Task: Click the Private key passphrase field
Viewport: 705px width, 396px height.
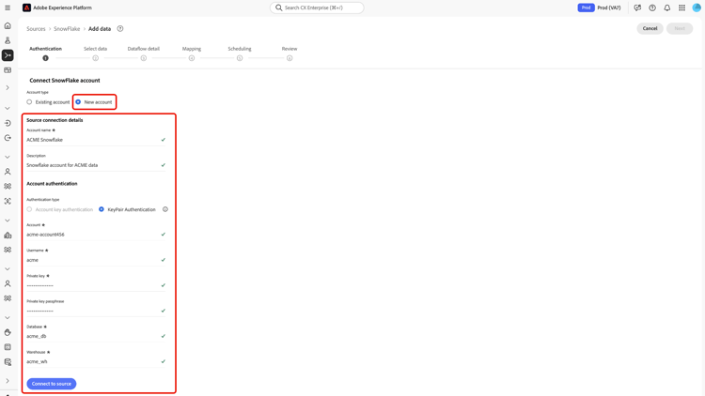Action: coord(96,311)
